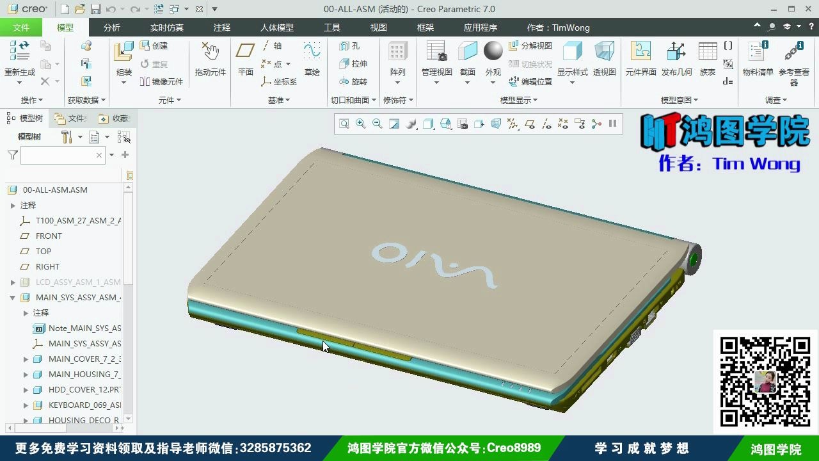Expand the LCD_ASSY_ASM_1 node
The width and height of the screenshot is (819, 461).
tap(13, 282)
